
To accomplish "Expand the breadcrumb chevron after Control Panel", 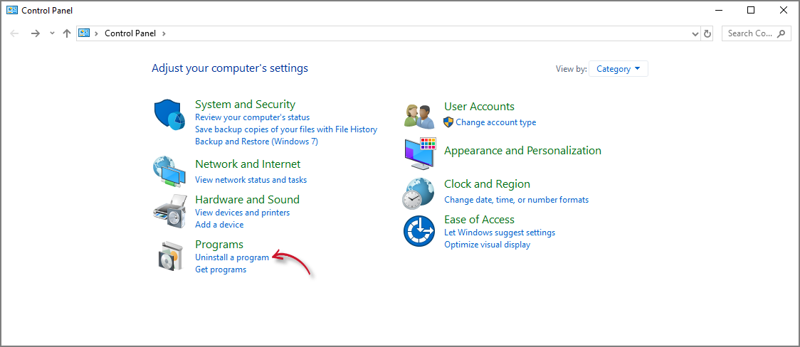I will pyautogui.click(x=164, y=33).
